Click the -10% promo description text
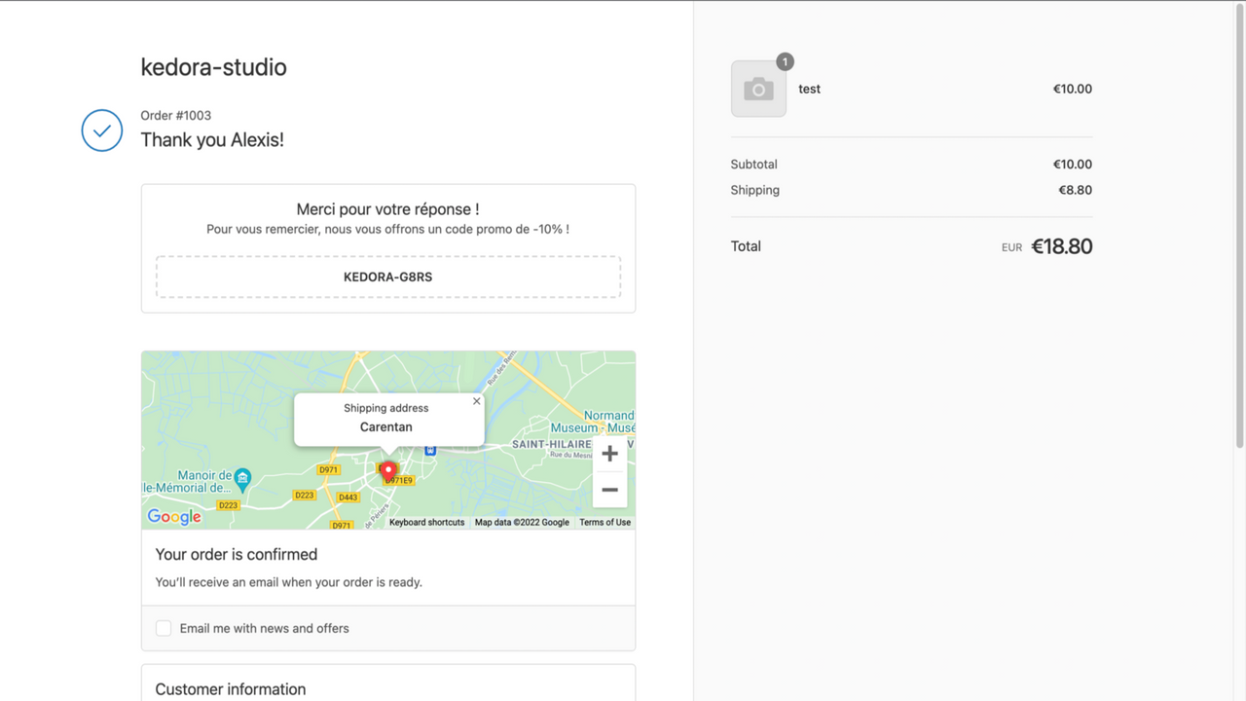 point(387,230)
